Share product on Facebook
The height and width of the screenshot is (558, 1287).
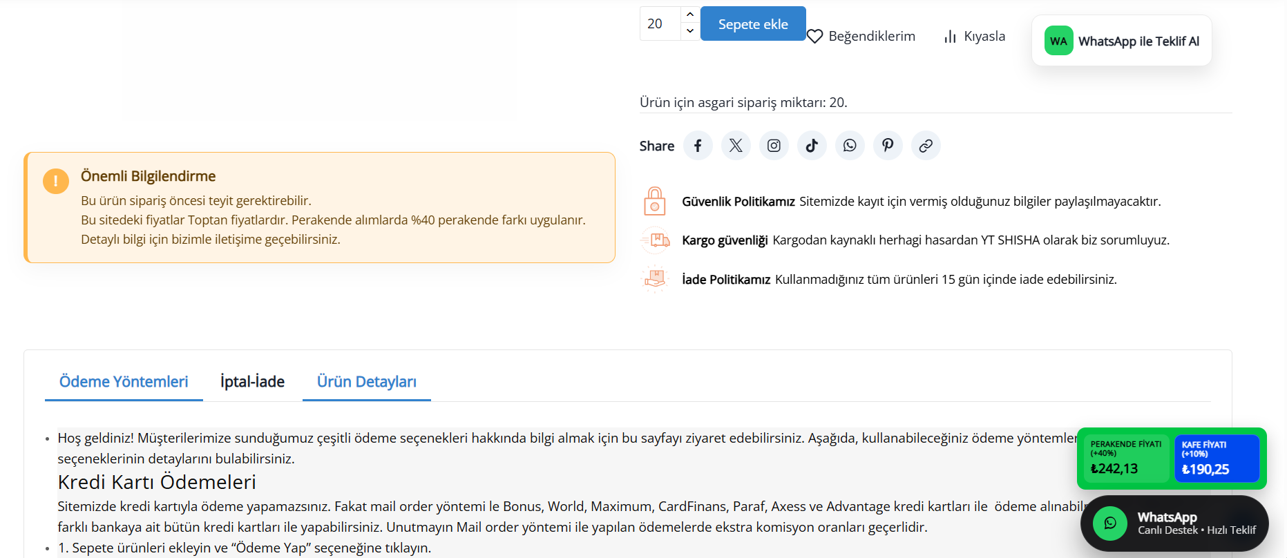698,146
